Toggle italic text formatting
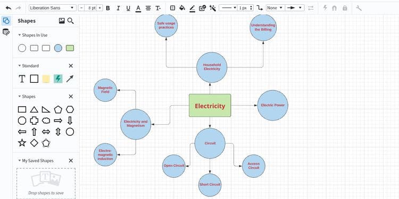This screenshot has width=399, height=199. click(118, 8)
